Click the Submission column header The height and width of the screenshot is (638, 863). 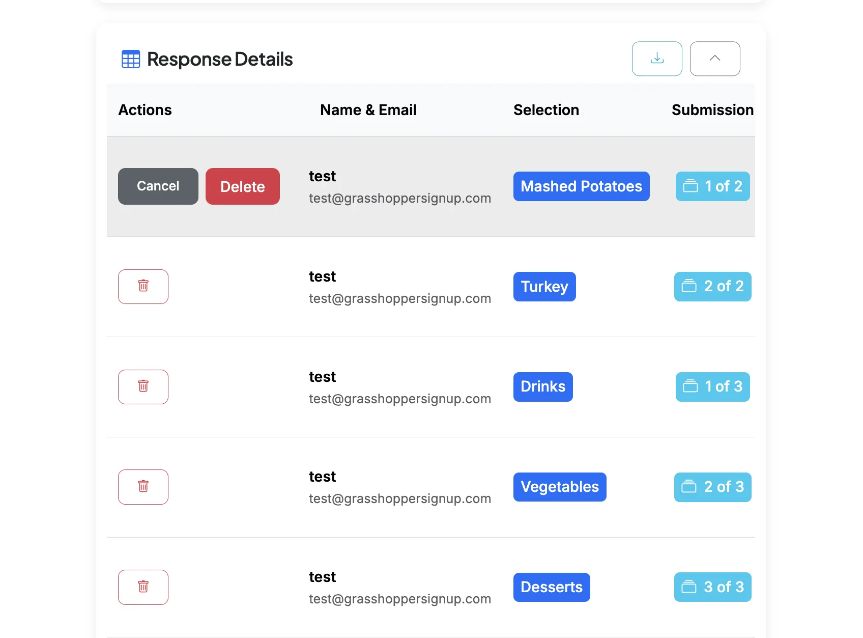pos(712,110)
